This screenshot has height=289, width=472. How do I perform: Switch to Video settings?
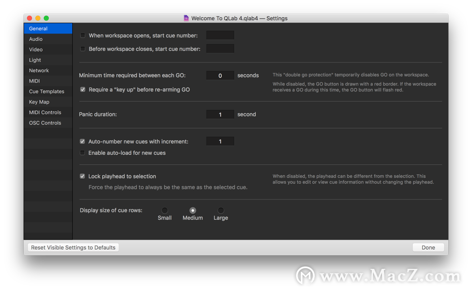tap(48, 50)
